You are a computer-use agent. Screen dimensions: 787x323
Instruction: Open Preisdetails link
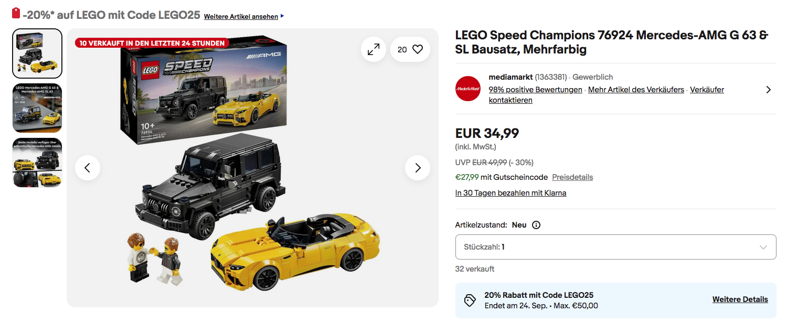point(572,177)
